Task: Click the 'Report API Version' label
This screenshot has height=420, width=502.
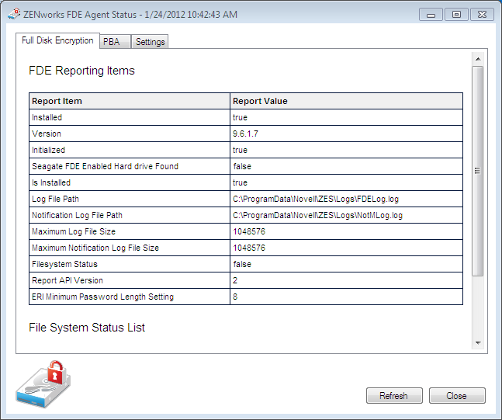Action: (68, 280)
